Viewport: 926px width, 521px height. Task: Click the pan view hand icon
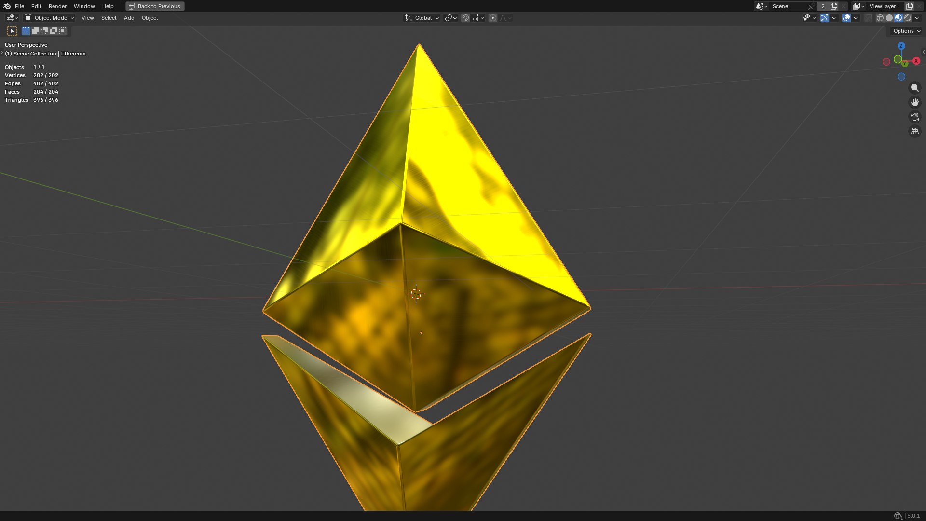coord(914,102)
